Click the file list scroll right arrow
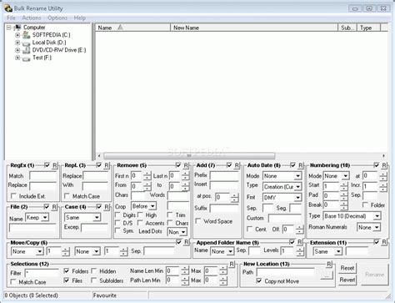 (x=383, y=155)
